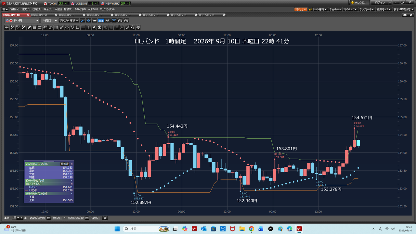Open the calendar for start date 2026/09/05
Image resolution: width=416 pixels, height=234 pixels.
tap(49, 218)
